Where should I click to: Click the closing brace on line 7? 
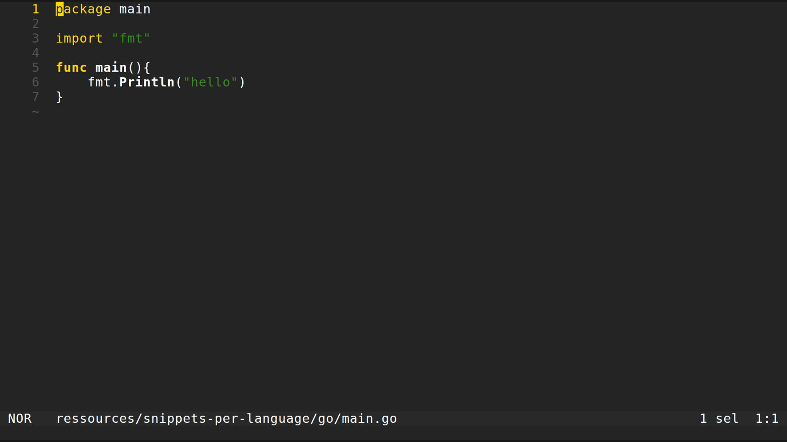coord(59,97)
